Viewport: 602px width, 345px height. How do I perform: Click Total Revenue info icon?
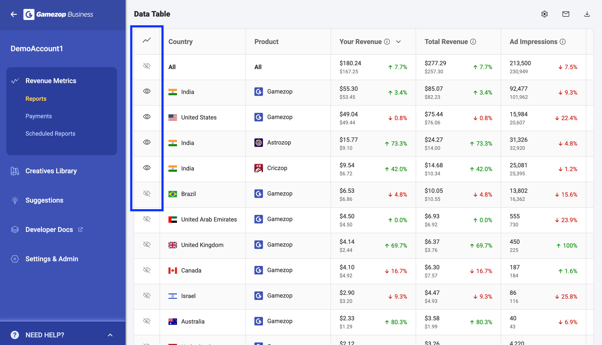(473, 42)
